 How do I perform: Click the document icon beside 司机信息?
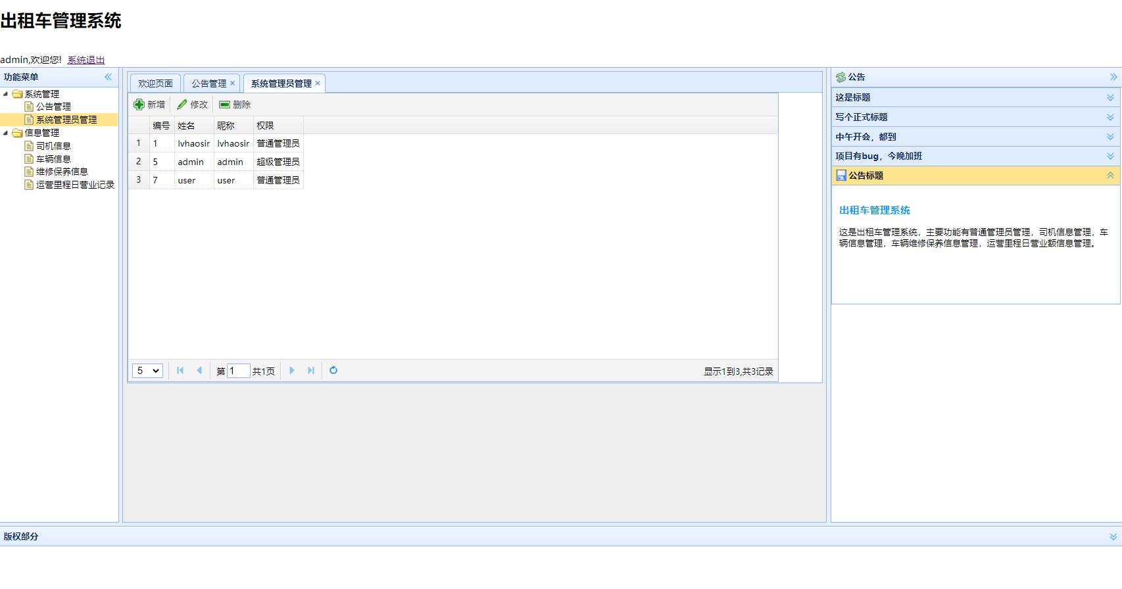[x=29, y=146]
